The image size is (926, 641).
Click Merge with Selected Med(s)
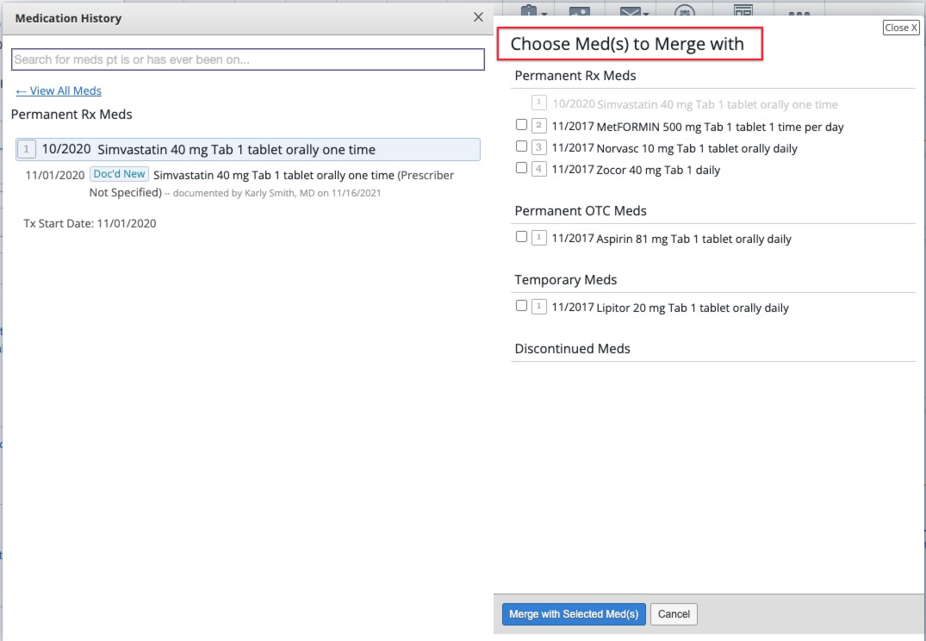(x=573, y=613)
